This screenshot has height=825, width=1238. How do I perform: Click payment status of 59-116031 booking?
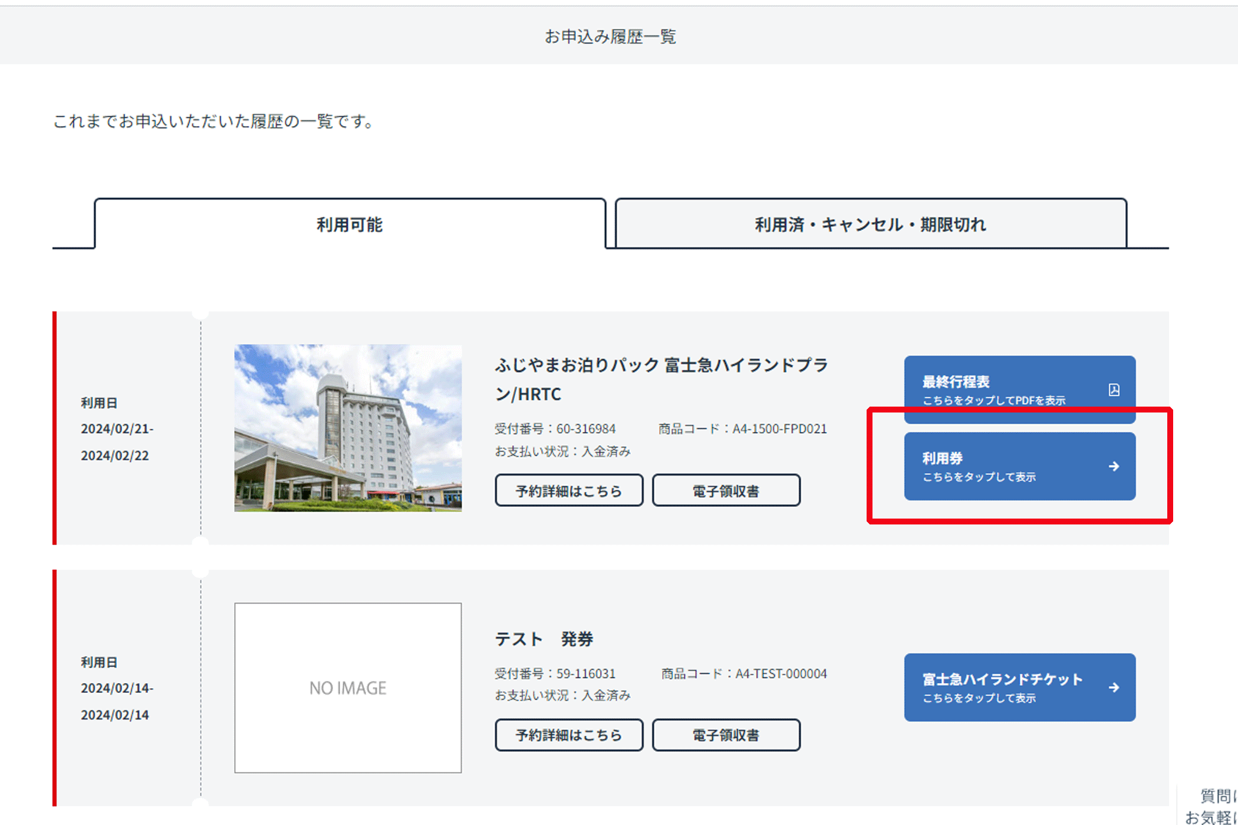click(562, 695)
